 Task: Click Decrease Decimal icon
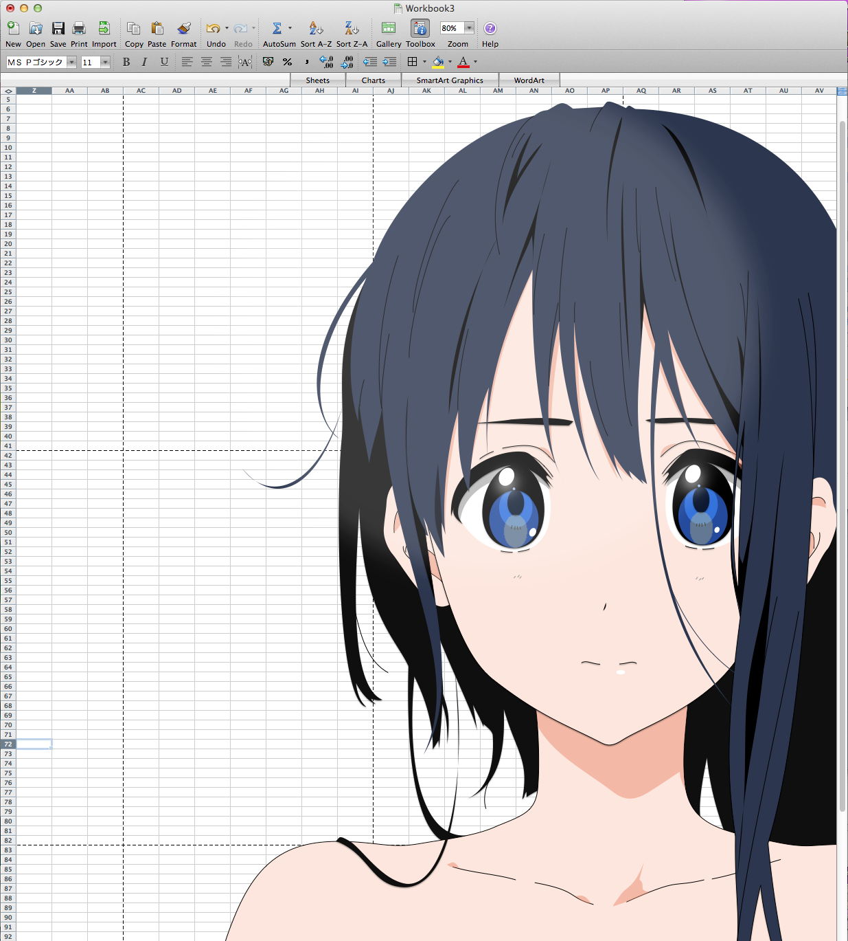point(347,62)
